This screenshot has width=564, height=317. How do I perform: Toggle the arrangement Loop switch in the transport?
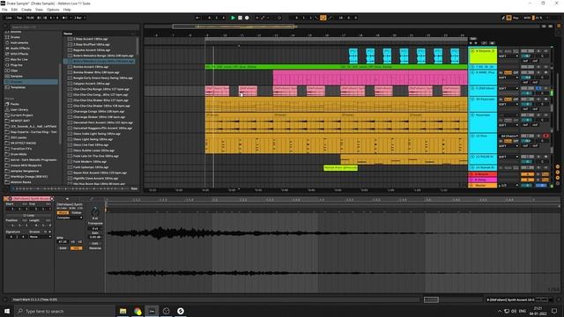[323, 18]
